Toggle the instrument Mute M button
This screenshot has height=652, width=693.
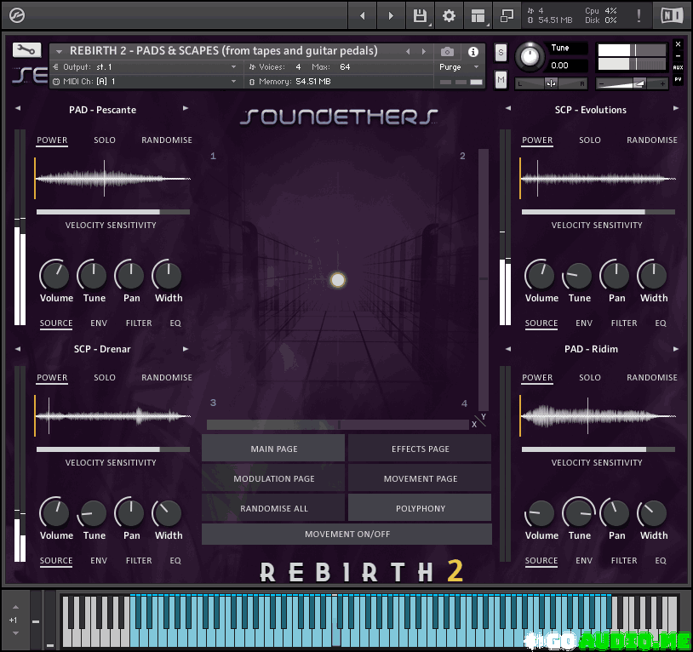pyautogui.click(x=501, y=80)
